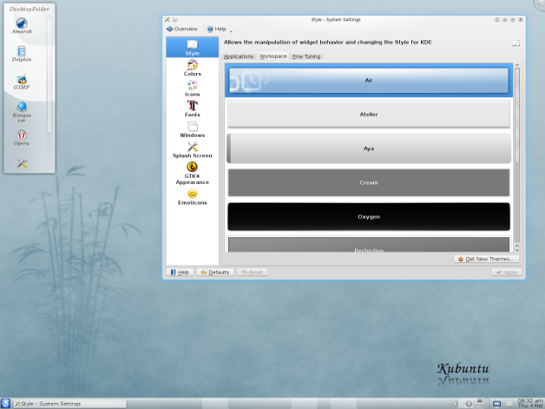Select the Oxygen workspace theme

click(369, 217)
